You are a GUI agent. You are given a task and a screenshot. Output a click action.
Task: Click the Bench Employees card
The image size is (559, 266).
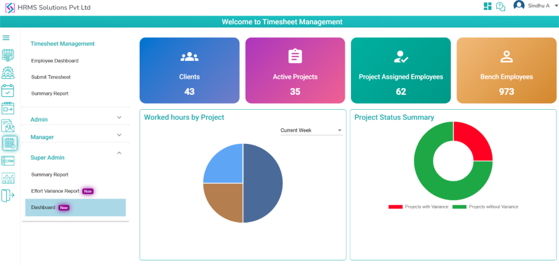pyautogui.click(x=506, y=70)
